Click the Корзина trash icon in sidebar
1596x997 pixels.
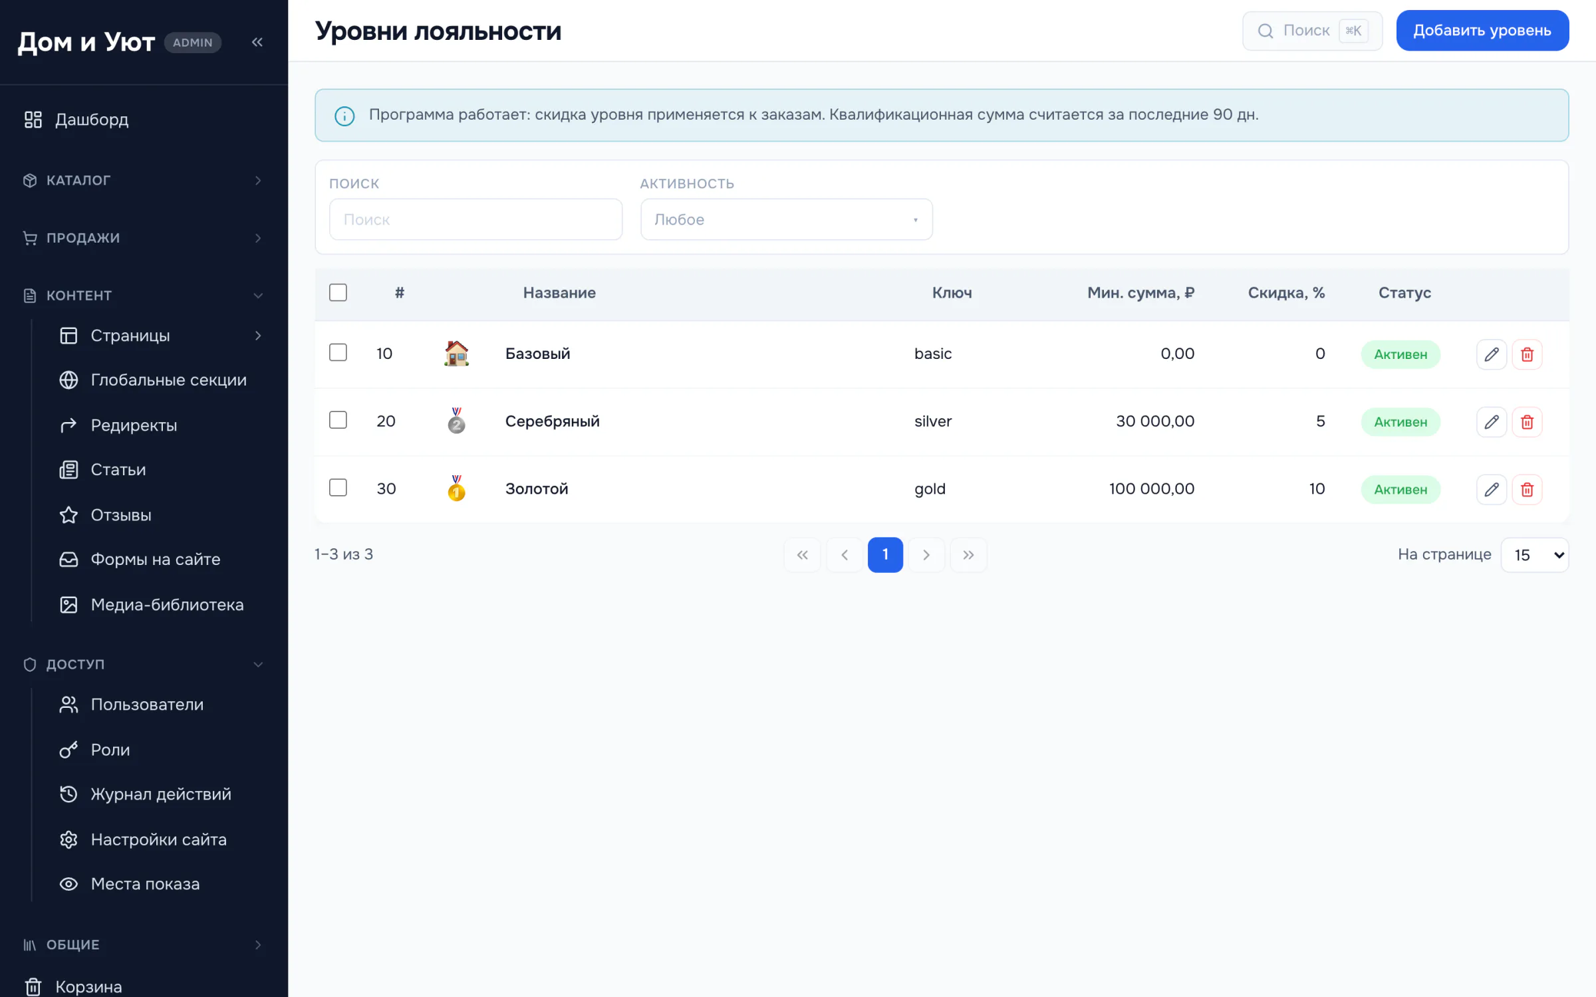pyautogui.click(x=33, y=987)
